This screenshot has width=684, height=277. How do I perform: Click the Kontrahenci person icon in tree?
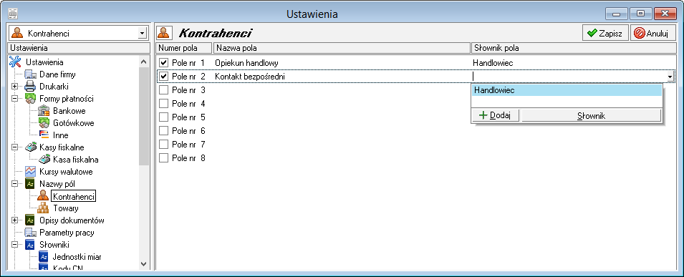pyautogui.click(x=44, y=196)
